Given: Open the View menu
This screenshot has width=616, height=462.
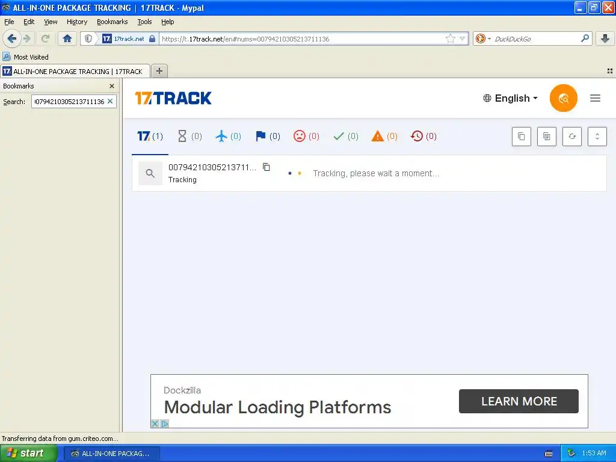Looking at the screenshot, I should pos(51,22).
